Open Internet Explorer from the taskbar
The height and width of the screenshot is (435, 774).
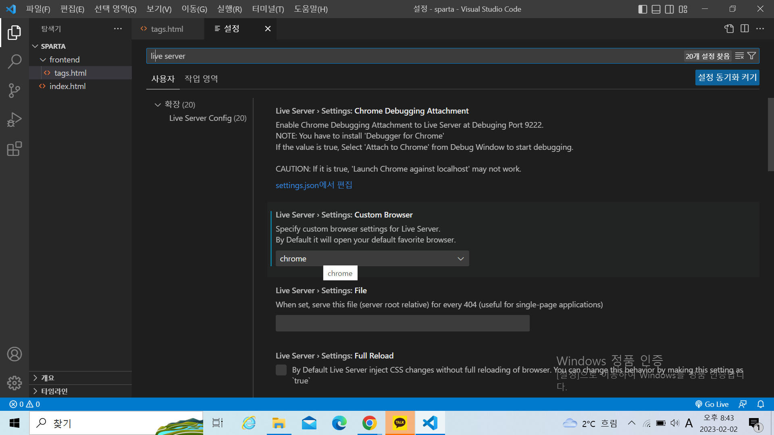point(249,423)
